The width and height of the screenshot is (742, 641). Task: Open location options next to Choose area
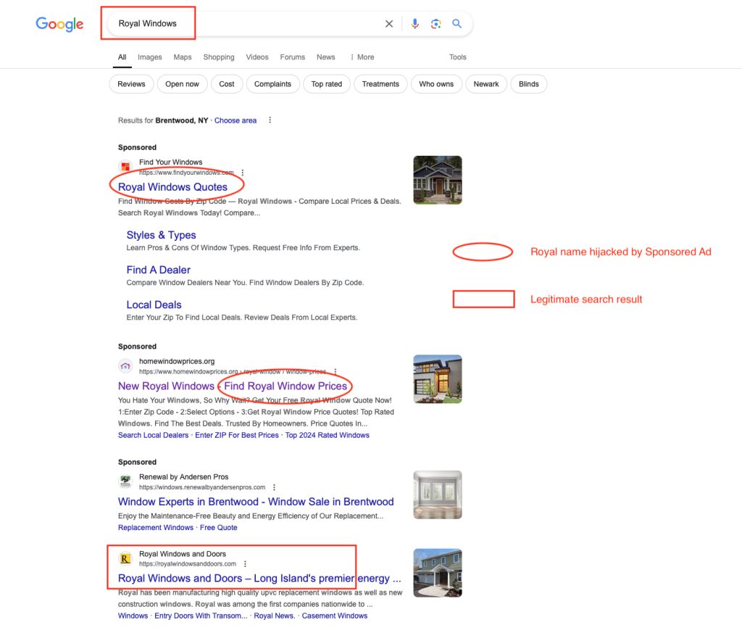(x=270, y=120)
